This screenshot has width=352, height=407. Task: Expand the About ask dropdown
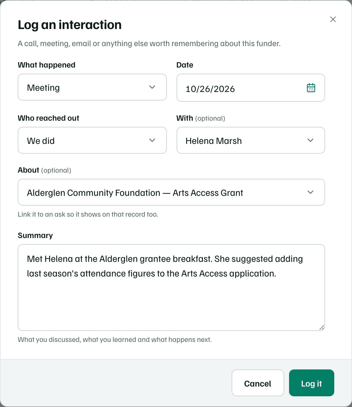[x=171, y=192]
